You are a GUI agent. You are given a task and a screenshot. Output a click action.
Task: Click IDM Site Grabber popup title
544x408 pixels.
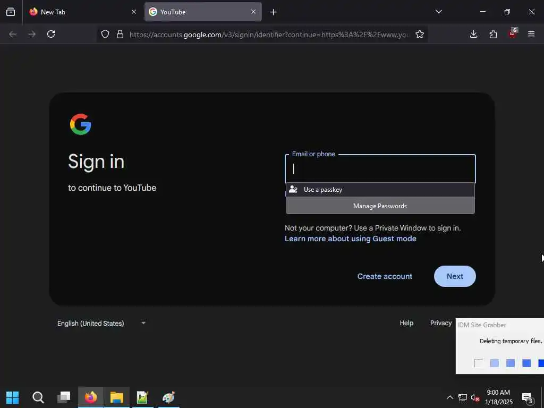[481, 325]
